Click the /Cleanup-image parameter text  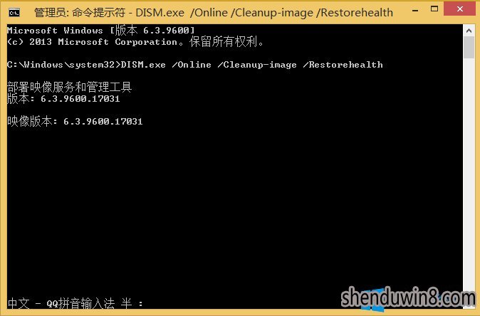click(x=257, y=65)
